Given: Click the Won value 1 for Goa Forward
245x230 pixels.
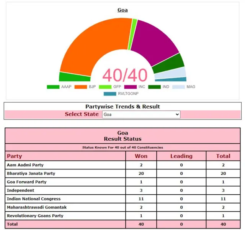Looking at the screenshot, I should click(141, 182).
